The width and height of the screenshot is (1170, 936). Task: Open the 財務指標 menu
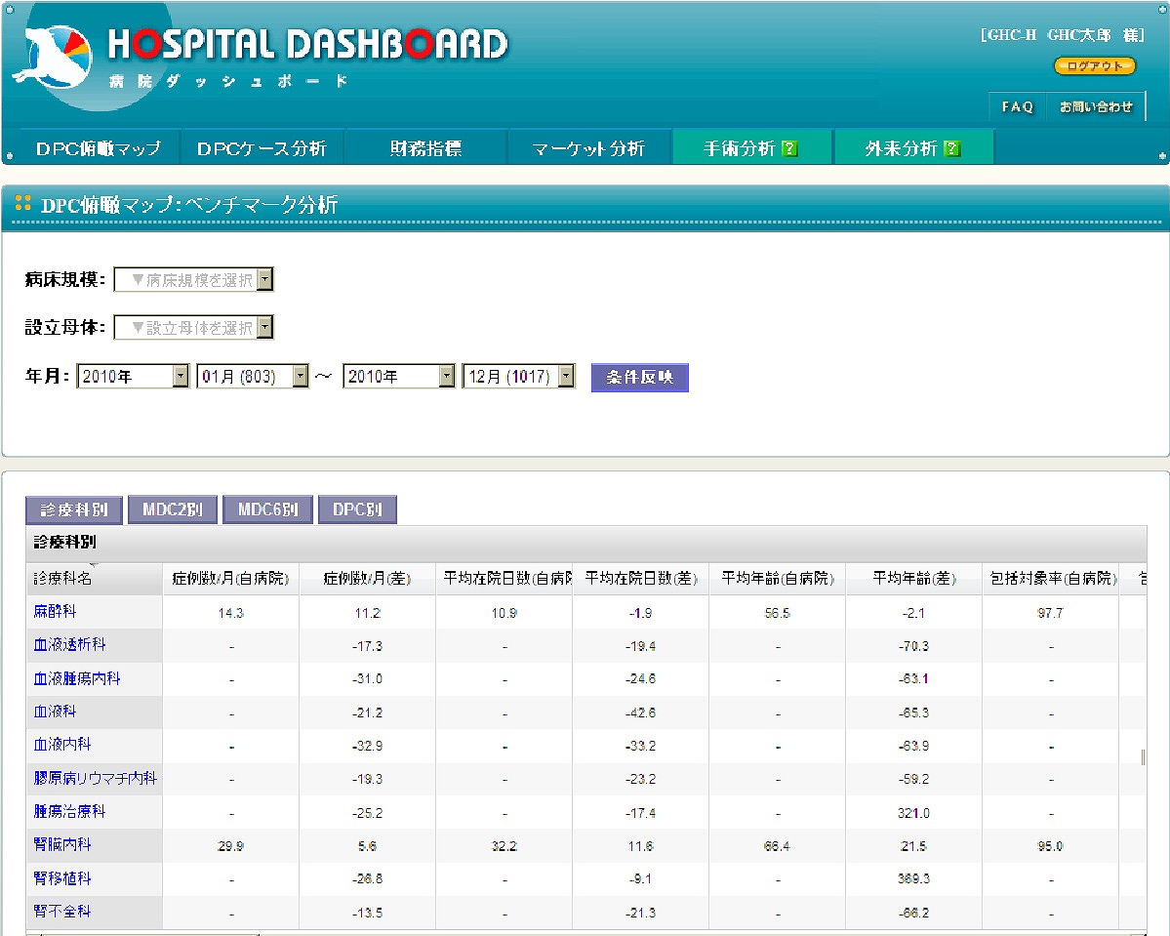click(425, 148)
